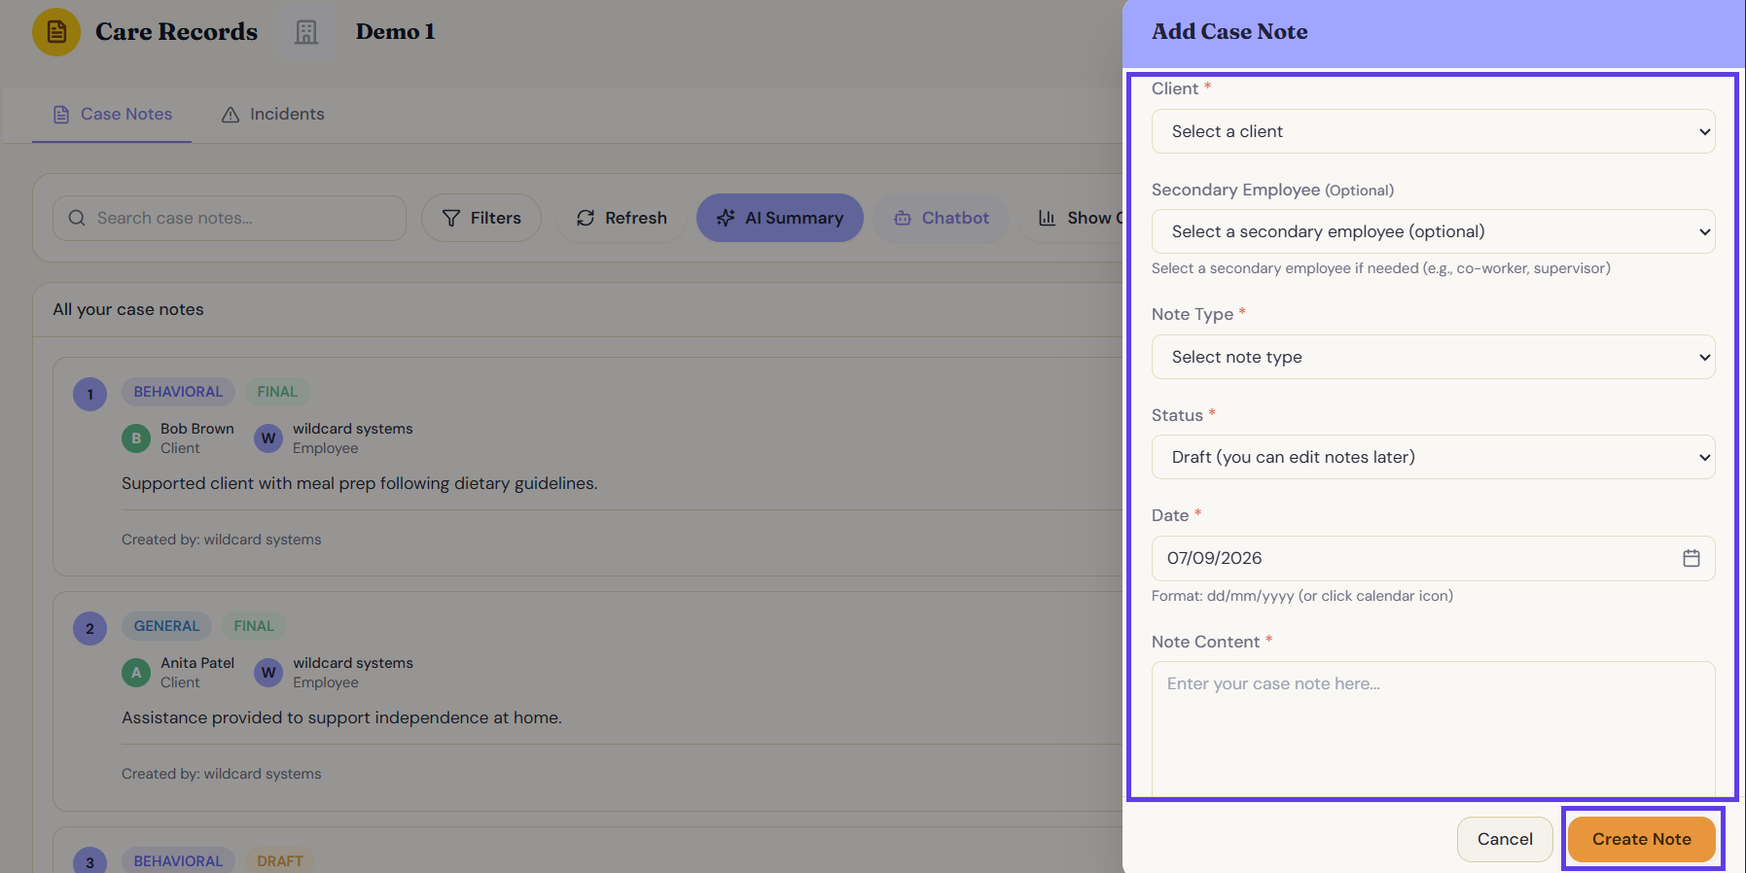Click 'Created by: wildcard systems' under note 2
The width and height of the screenshot is (1746, 873).
click(221, 774)
